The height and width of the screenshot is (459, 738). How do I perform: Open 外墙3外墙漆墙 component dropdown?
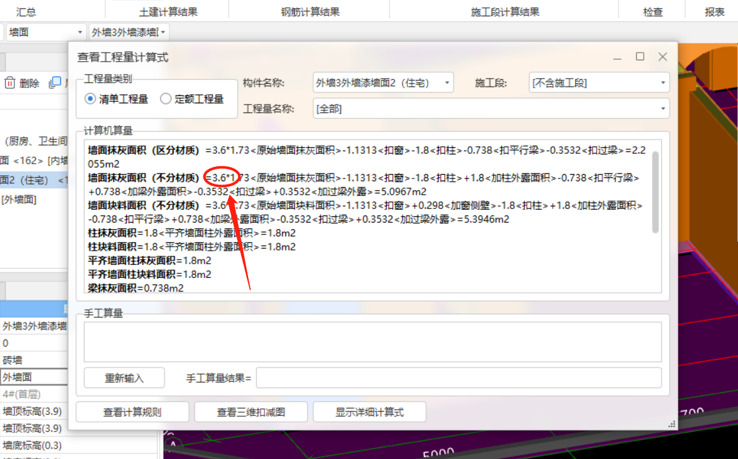click(x=129, y=32)
